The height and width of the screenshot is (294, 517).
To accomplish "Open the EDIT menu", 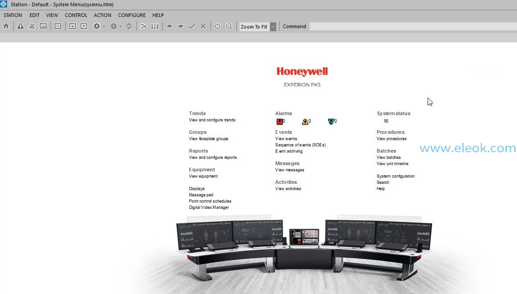I will click(x=34, y=15).
